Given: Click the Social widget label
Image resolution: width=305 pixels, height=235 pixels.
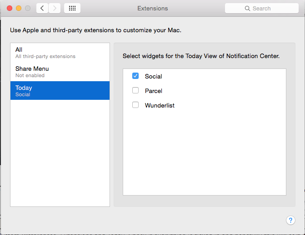Looking at the screenshot, I should click(154, 76).
